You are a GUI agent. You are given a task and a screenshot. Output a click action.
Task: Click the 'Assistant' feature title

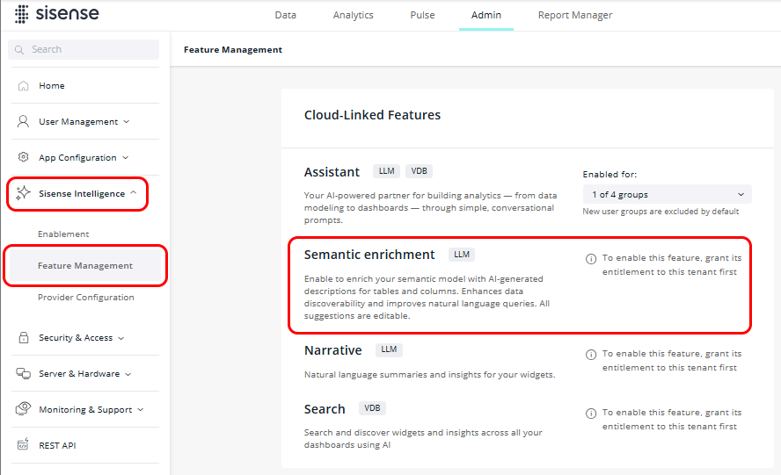click(x=332, y=172)
